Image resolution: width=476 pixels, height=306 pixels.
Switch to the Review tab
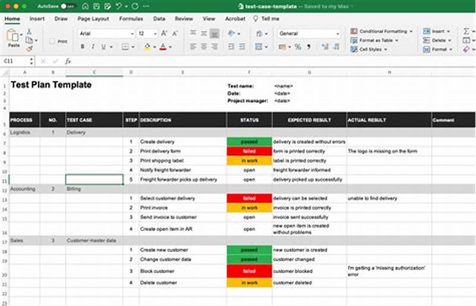pyautogui.click(x=184, y=18)
